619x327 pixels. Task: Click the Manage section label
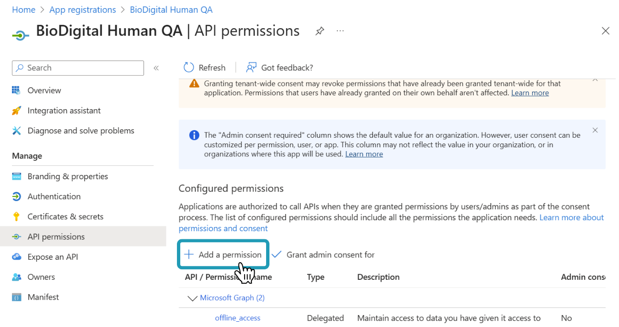coord(27,156)
